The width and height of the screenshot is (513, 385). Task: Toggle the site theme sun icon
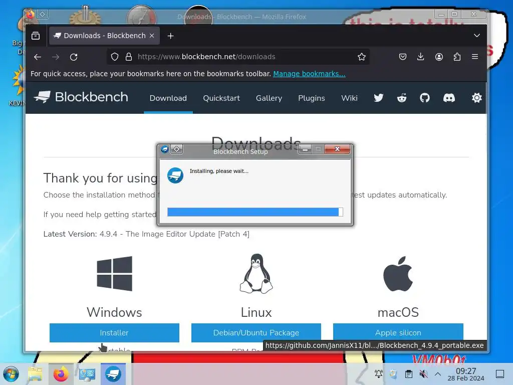point(477,98)
